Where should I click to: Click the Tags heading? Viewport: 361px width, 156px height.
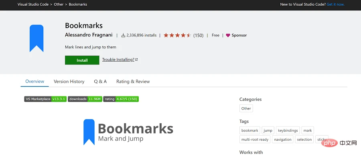point(244,121)
